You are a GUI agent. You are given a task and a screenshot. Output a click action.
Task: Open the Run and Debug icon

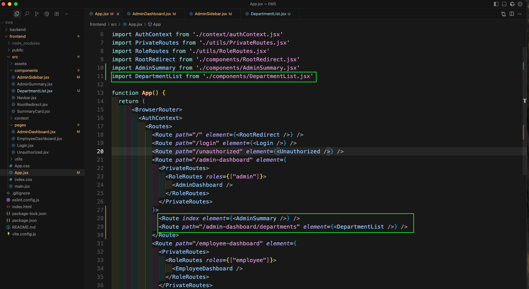(47, 14)
